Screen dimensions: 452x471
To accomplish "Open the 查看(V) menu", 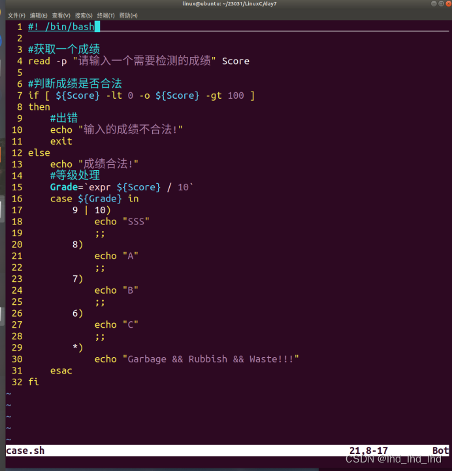I will point(61,15).
